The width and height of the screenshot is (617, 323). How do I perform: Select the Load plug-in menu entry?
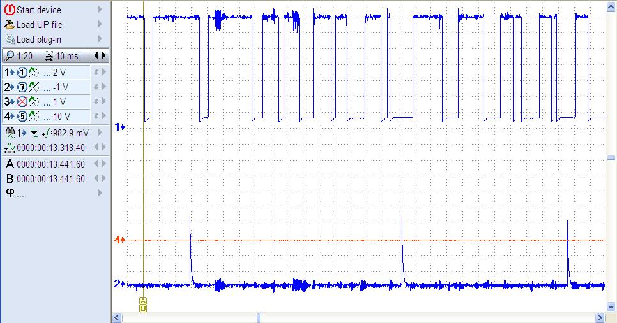(x=38, y=39)
